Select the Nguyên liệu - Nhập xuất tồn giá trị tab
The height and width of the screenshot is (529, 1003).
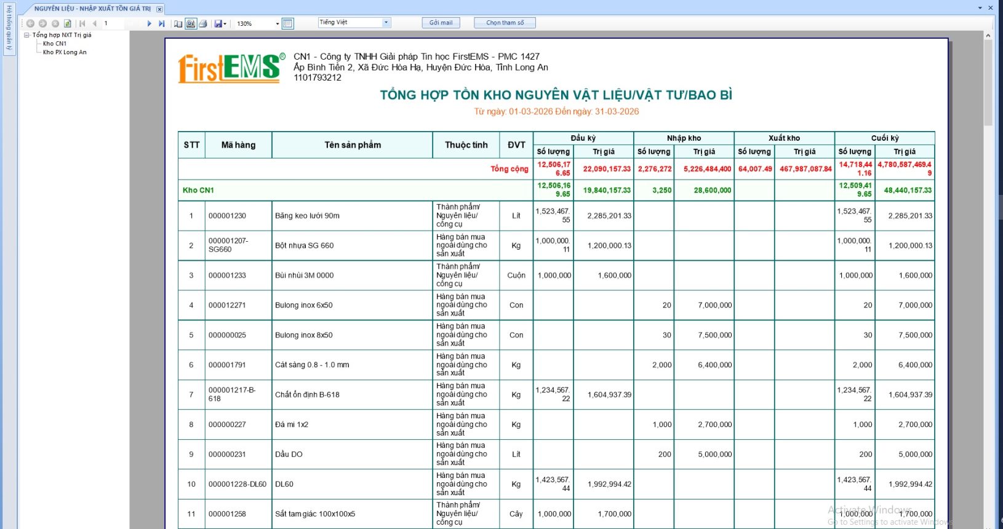pyautogui.click(x=92, y=9)
